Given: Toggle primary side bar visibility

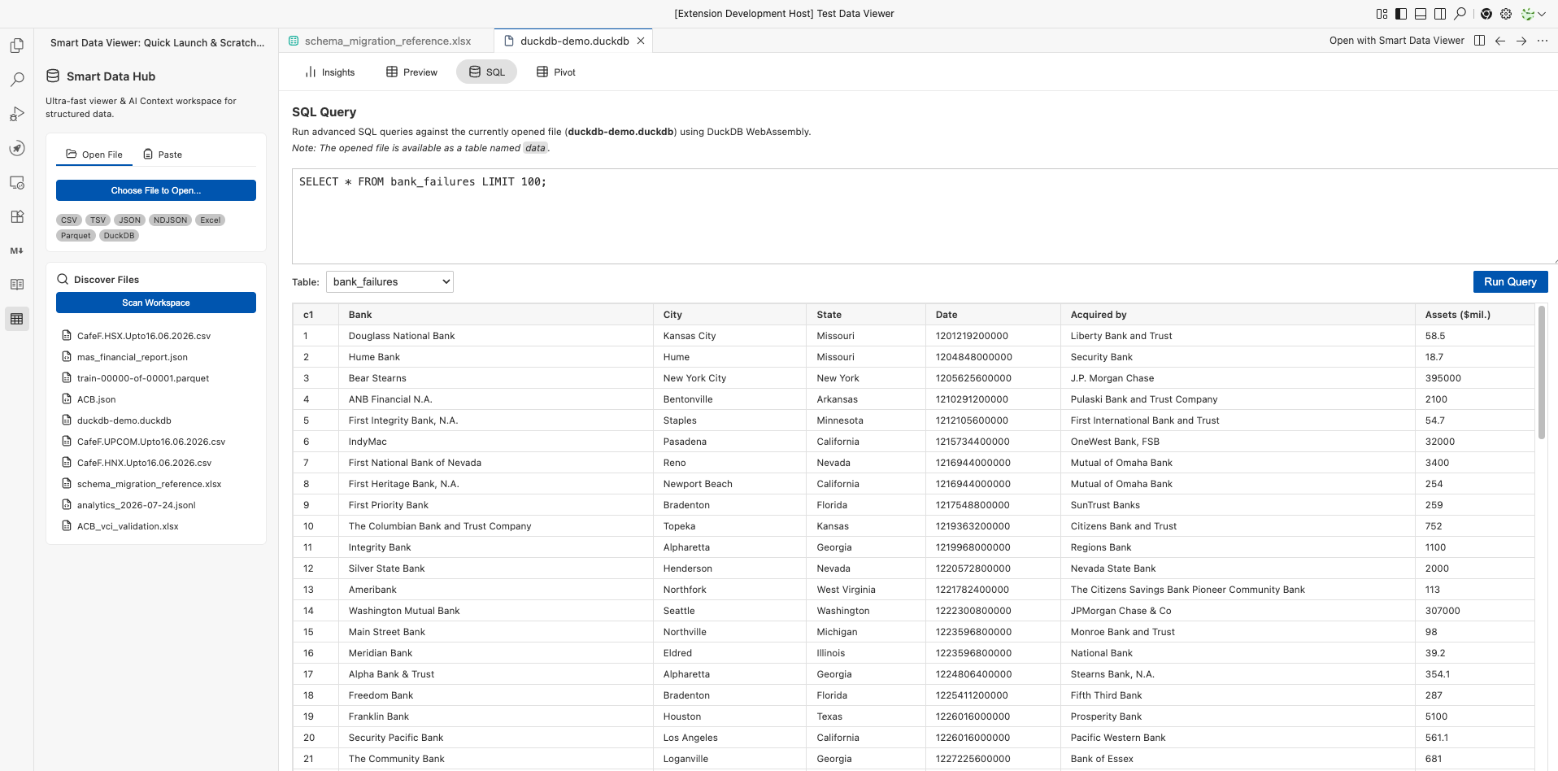Looking at the screenshot, I should point(1401,14).
